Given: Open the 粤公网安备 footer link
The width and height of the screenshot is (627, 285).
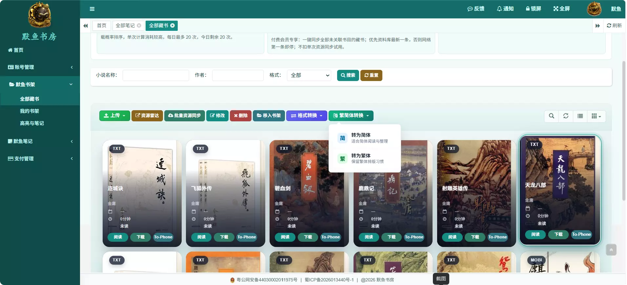Looking at the screenshot, I should point(264,280).
